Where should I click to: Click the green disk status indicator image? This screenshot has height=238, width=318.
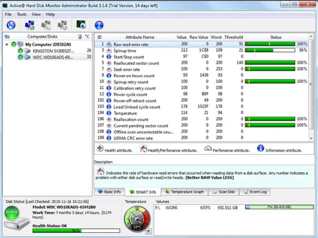[16, 218]
